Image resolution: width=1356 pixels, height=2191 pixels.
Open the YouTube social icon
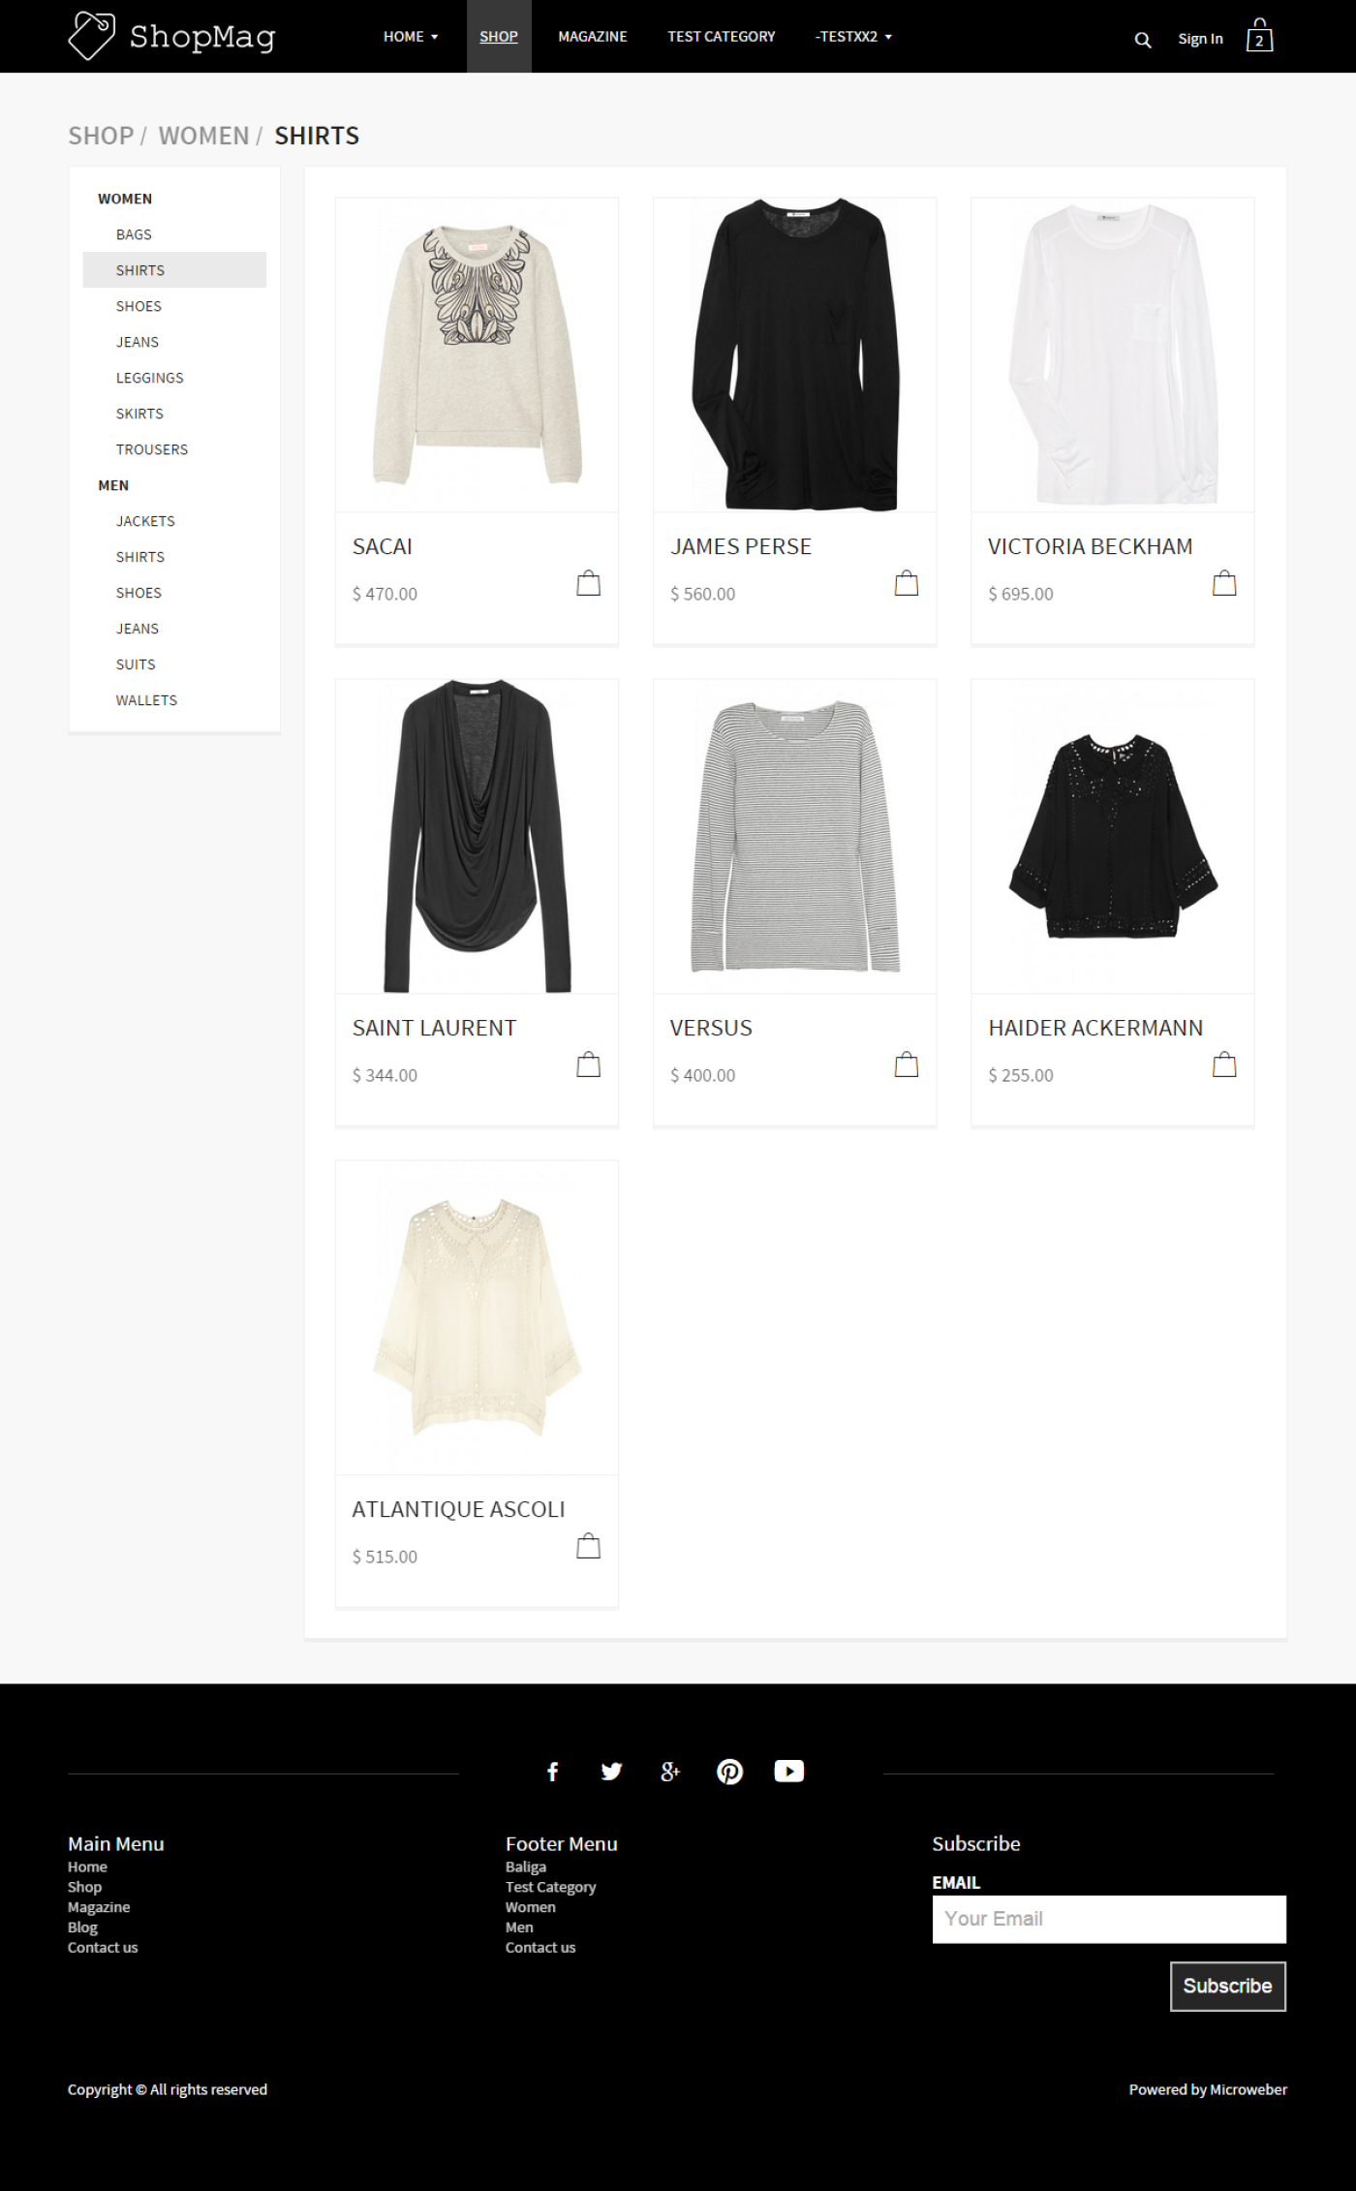[x=789, y=1771]
